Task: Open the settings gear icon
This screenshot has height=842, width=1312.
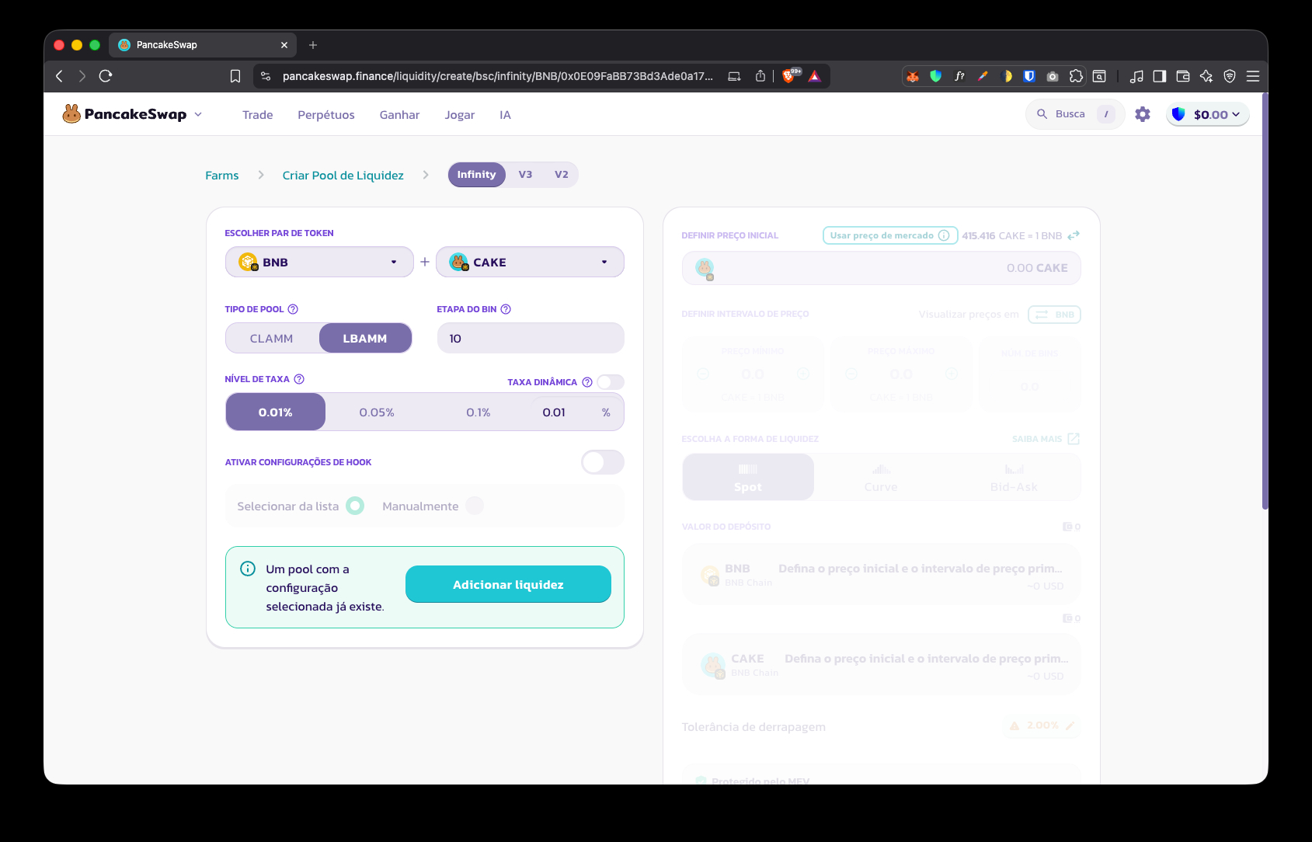Action: tap(1143, 114)
